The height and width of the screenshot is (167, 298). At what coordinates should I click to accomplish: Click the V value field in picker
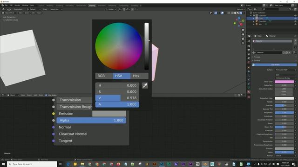[x=117, y=98]
